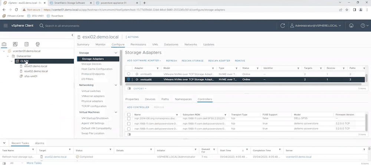Screen dimensions: 371x165
Task: Open the esxi02.demo.local task target link
Action: (56, 157)
